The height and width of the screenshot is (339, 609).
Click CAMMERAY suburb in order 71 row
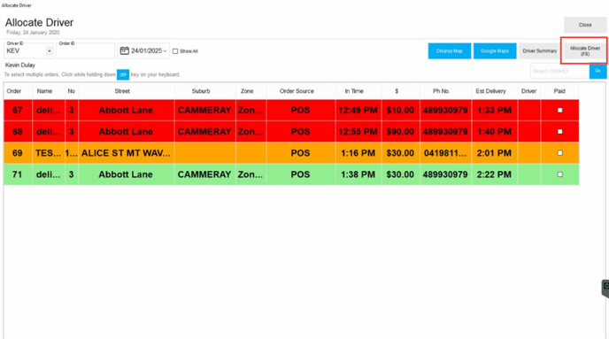coord(204,174)
